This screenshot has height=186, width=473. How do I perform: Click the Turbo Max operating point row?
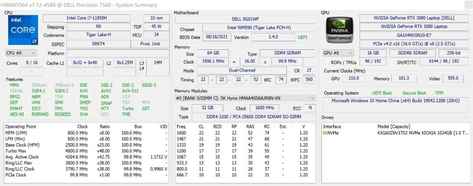[x=86, y=151]
